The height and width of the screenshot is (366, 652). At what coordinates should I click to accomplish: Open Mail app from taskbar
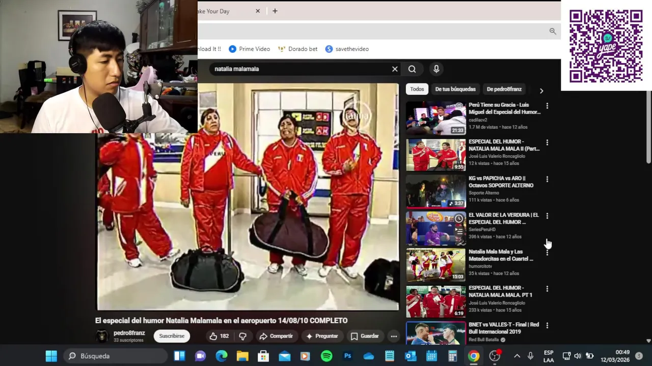coord(284,356)
